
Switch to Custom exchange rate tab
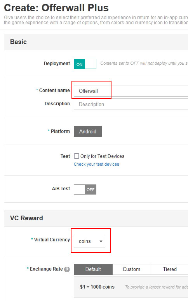pos(131,269)
